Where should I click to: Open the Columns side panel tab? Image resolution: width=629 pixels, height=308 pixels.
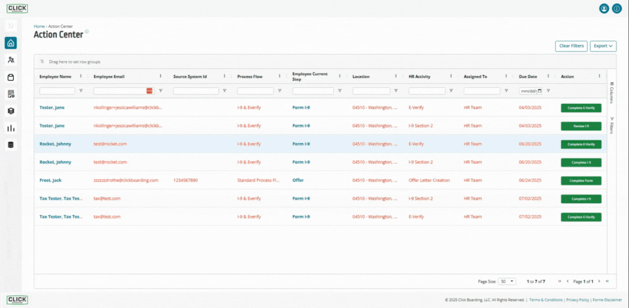(x=612, y=92)
